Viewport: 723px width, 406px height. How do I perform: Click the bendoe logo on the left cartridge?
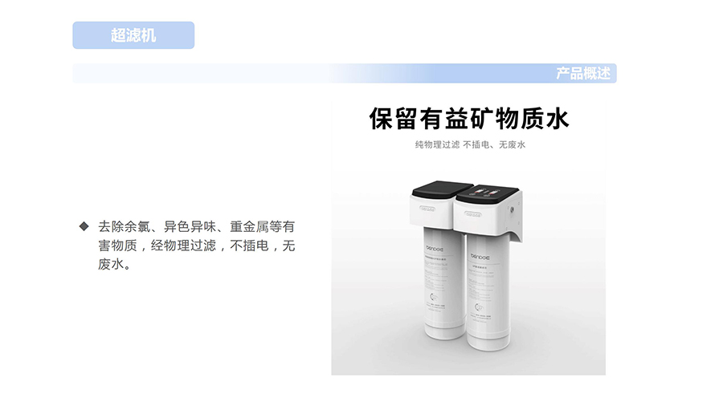pos(434,248)
